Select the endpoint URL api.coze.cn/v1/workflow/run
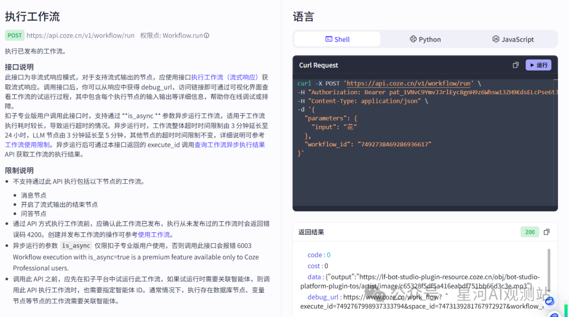569x317 pixels. point(81,36)
